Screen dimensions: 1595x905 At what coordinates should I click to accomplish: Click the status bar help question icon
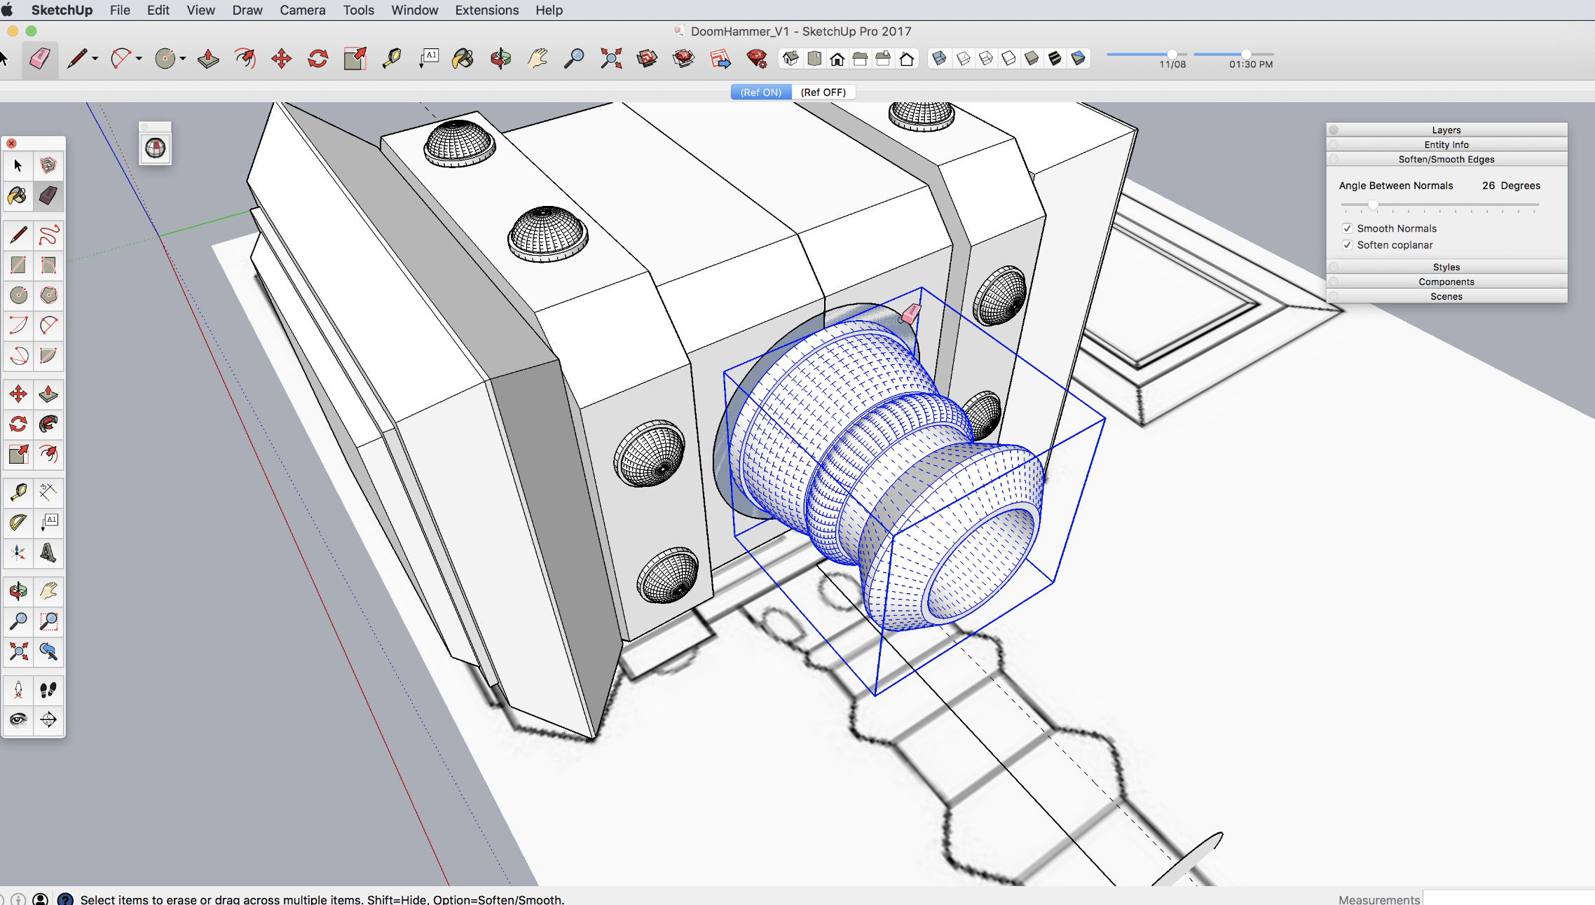tap(65, 899)
